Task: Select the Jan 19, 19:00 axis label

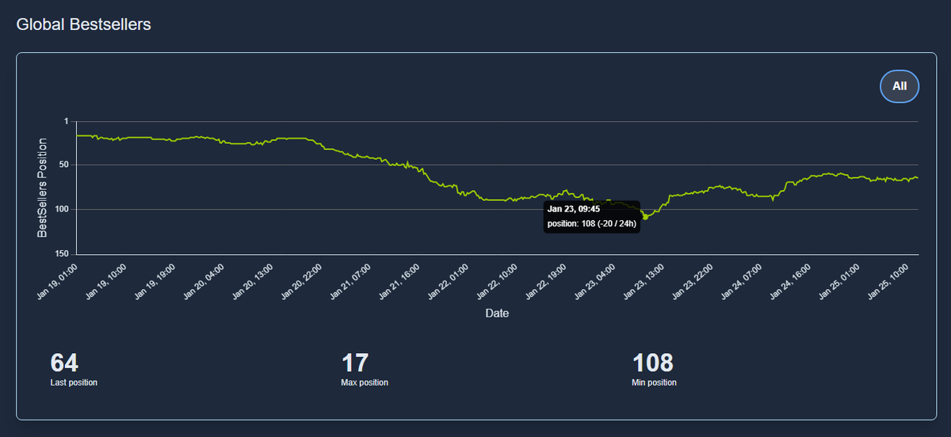Action: [x=155, y=280]
